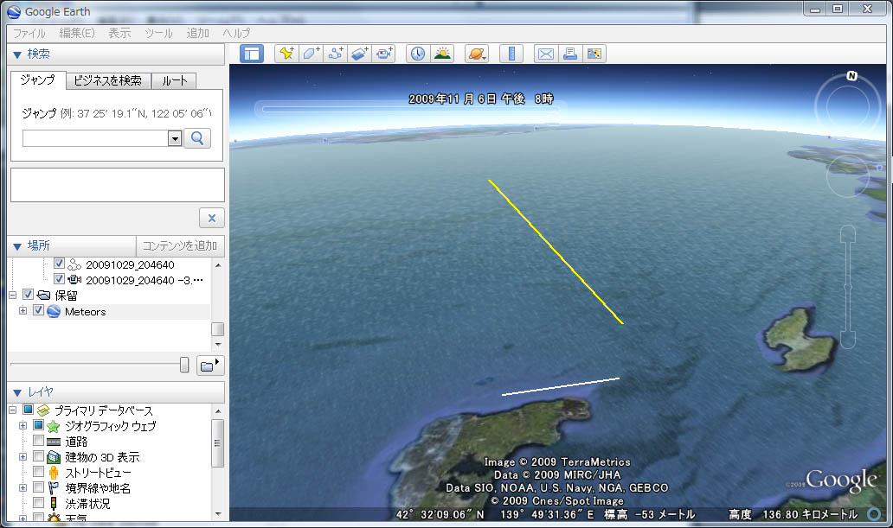Screen dimensions: 893x528
Task: Add an image overlay icon
Action: tap(359, 54)
